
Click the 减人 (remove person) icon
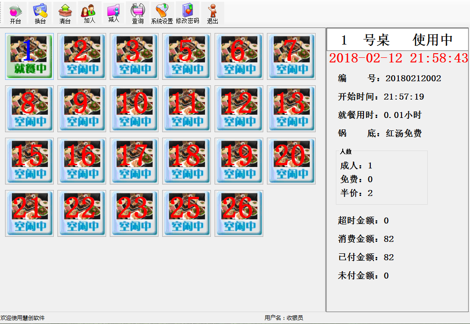pyautogui.click(x=113, y=13)
